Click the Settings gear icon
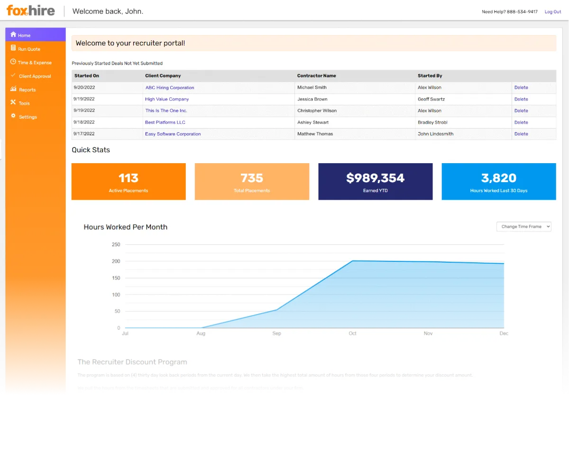Image resolution: width=569 pixels, height=472 pixels. 13,116
